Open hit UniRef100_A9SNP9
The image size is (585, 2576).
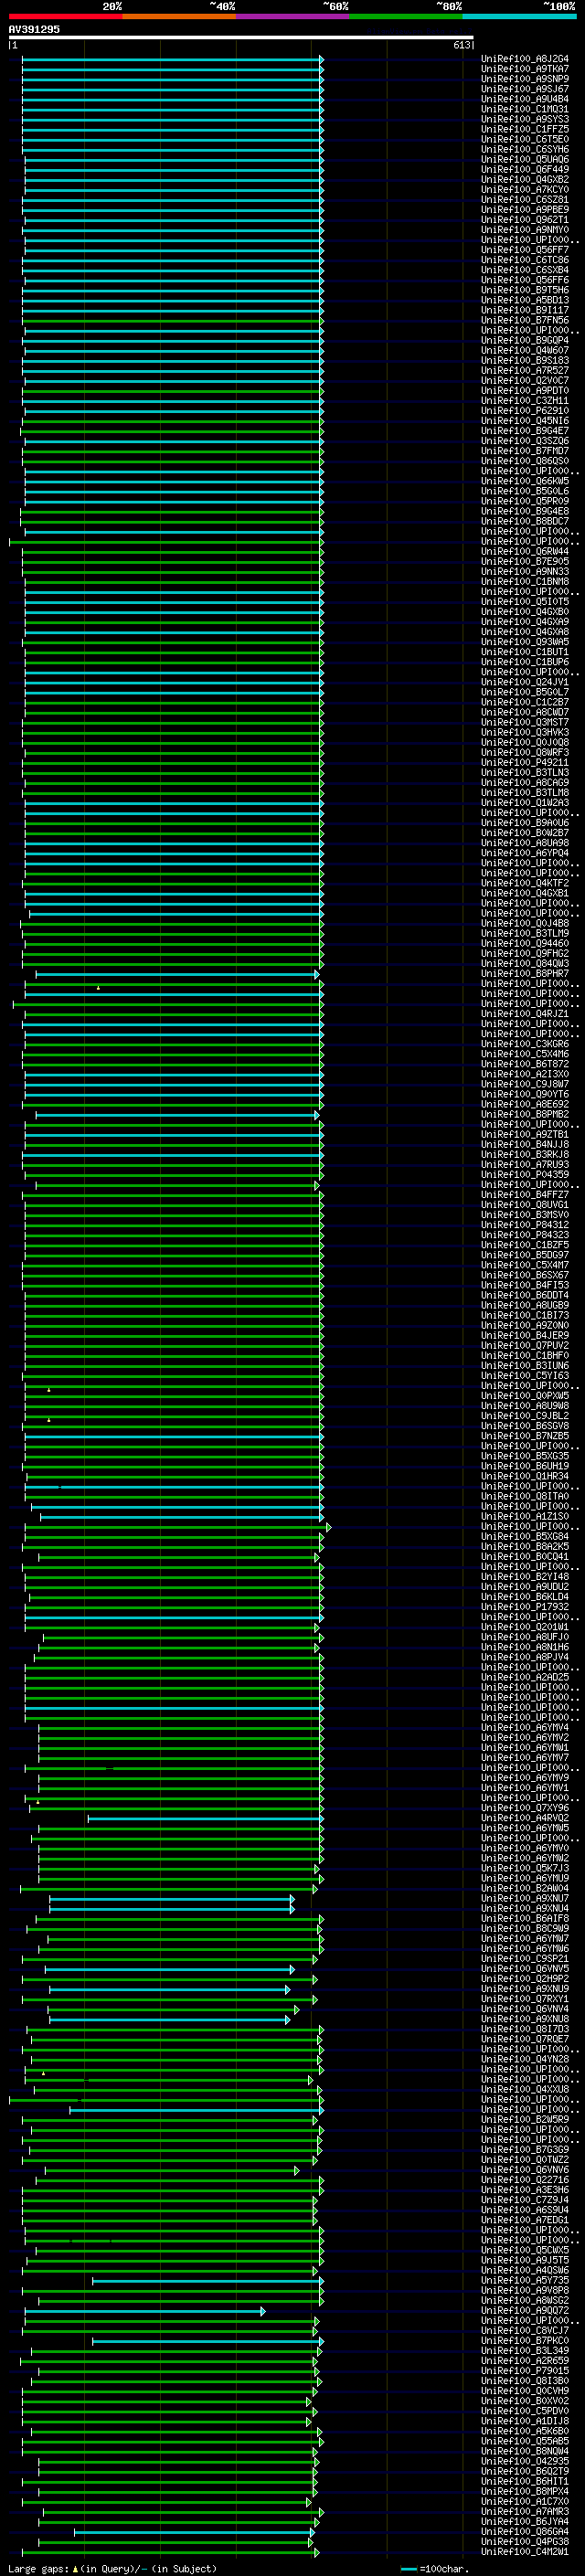pyautogui.click(x=525, y=79)
